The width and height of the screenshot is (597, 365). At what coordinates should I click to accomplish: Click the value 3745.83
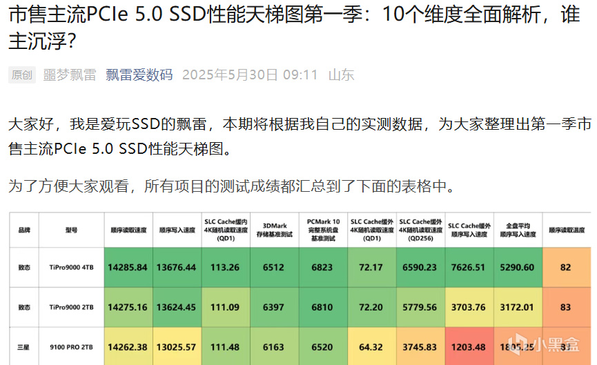[420, 347]
